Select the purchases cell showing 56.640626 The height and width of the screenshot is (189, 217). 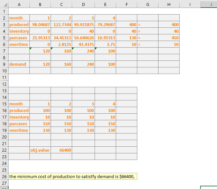(83, 38)
